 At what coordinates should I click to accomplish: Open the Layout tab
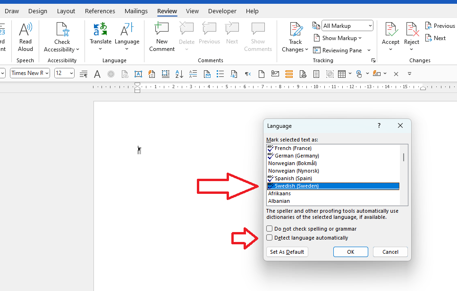click(66, 11)
